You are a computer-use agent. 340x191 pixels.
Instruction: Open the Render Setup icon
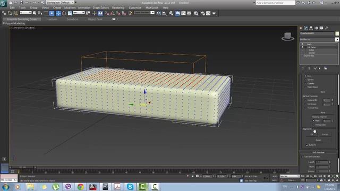click(202, 13)
